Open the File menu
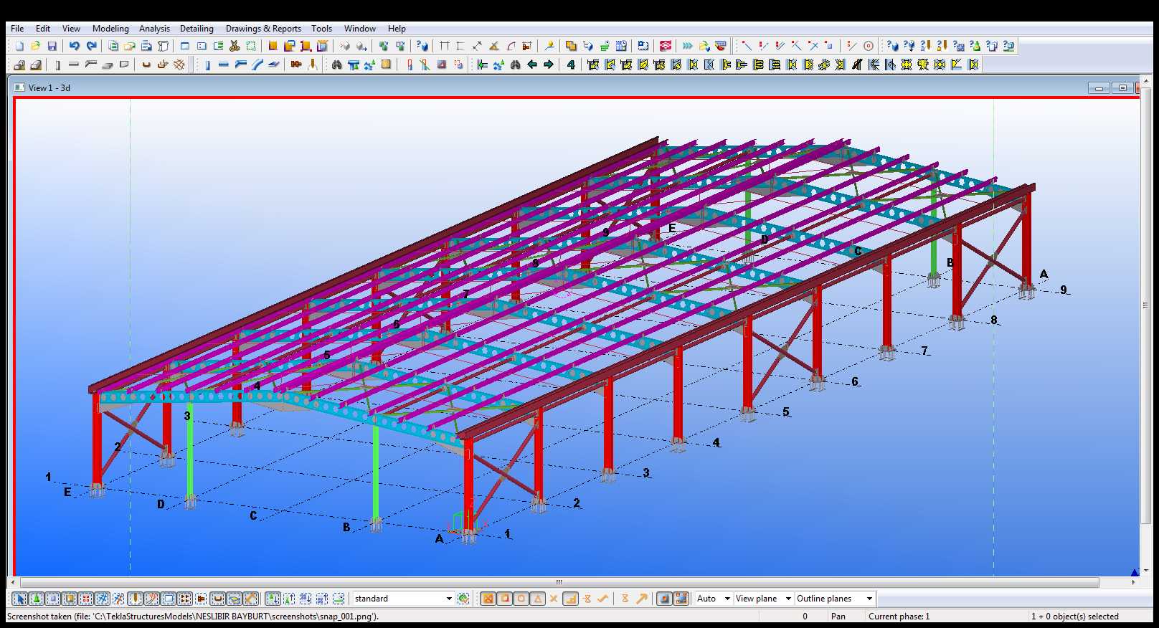The image size is (1159, 628). 17,29
